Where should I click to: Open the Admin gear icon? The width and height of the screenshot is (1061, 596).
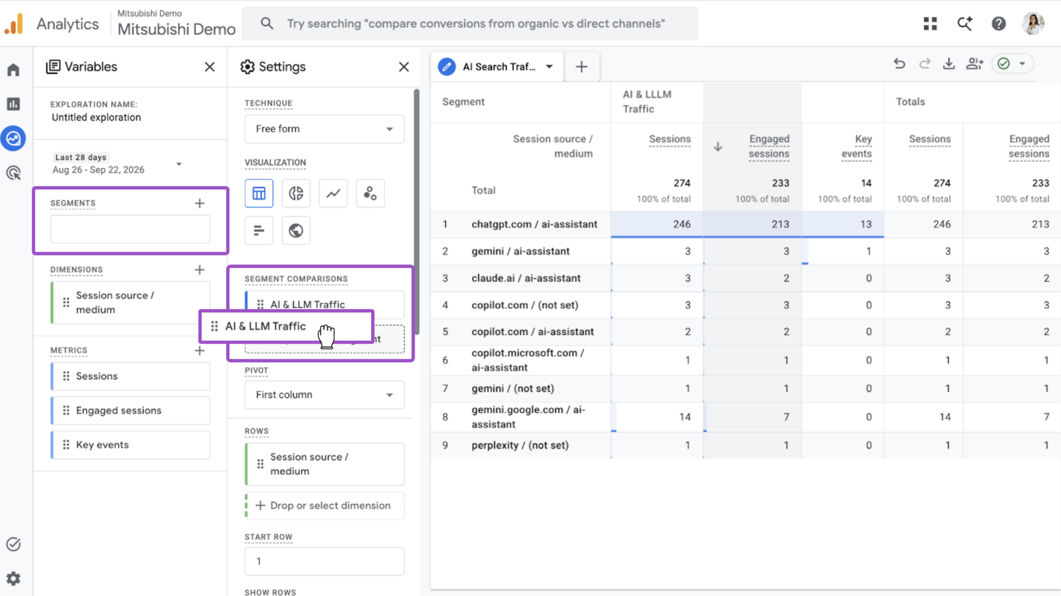(x=13, y=579)
